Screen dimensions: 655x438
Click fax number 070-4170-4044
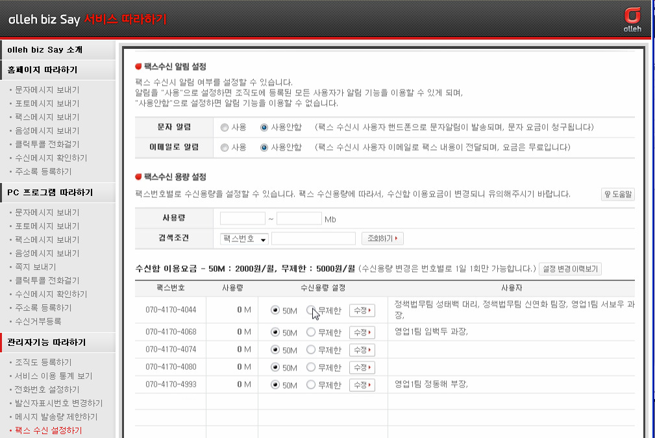pyautogui.click(x=171, y=310)
